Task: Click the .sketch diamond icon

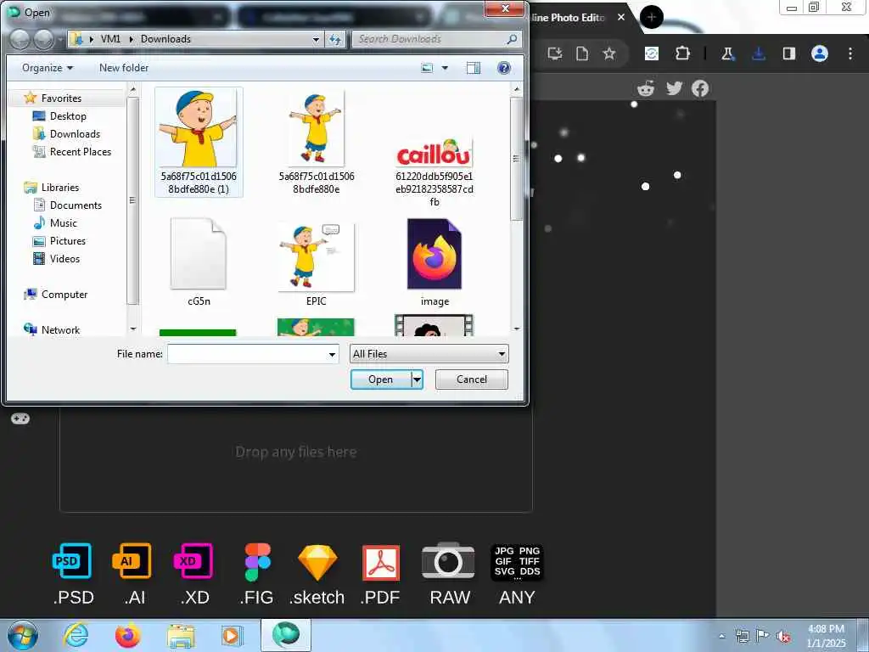Action: point(317,563)
